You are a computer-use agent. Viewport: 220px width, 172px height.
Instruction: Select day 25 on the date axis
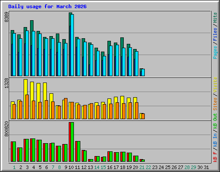(168, 167)
